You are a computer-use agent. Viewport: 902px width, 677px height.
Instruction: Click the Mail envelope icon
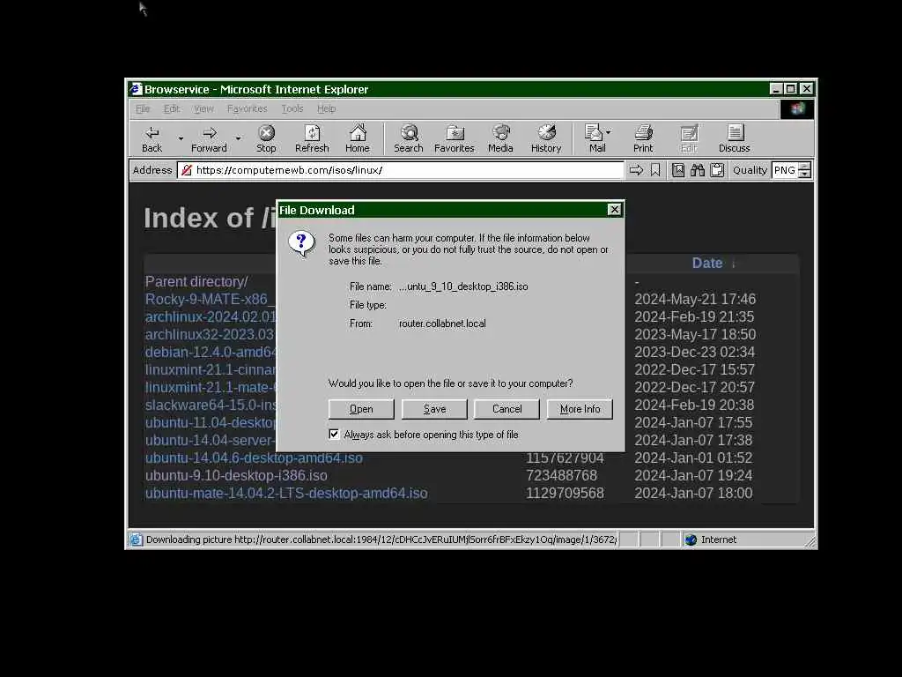tap(593, 133)
